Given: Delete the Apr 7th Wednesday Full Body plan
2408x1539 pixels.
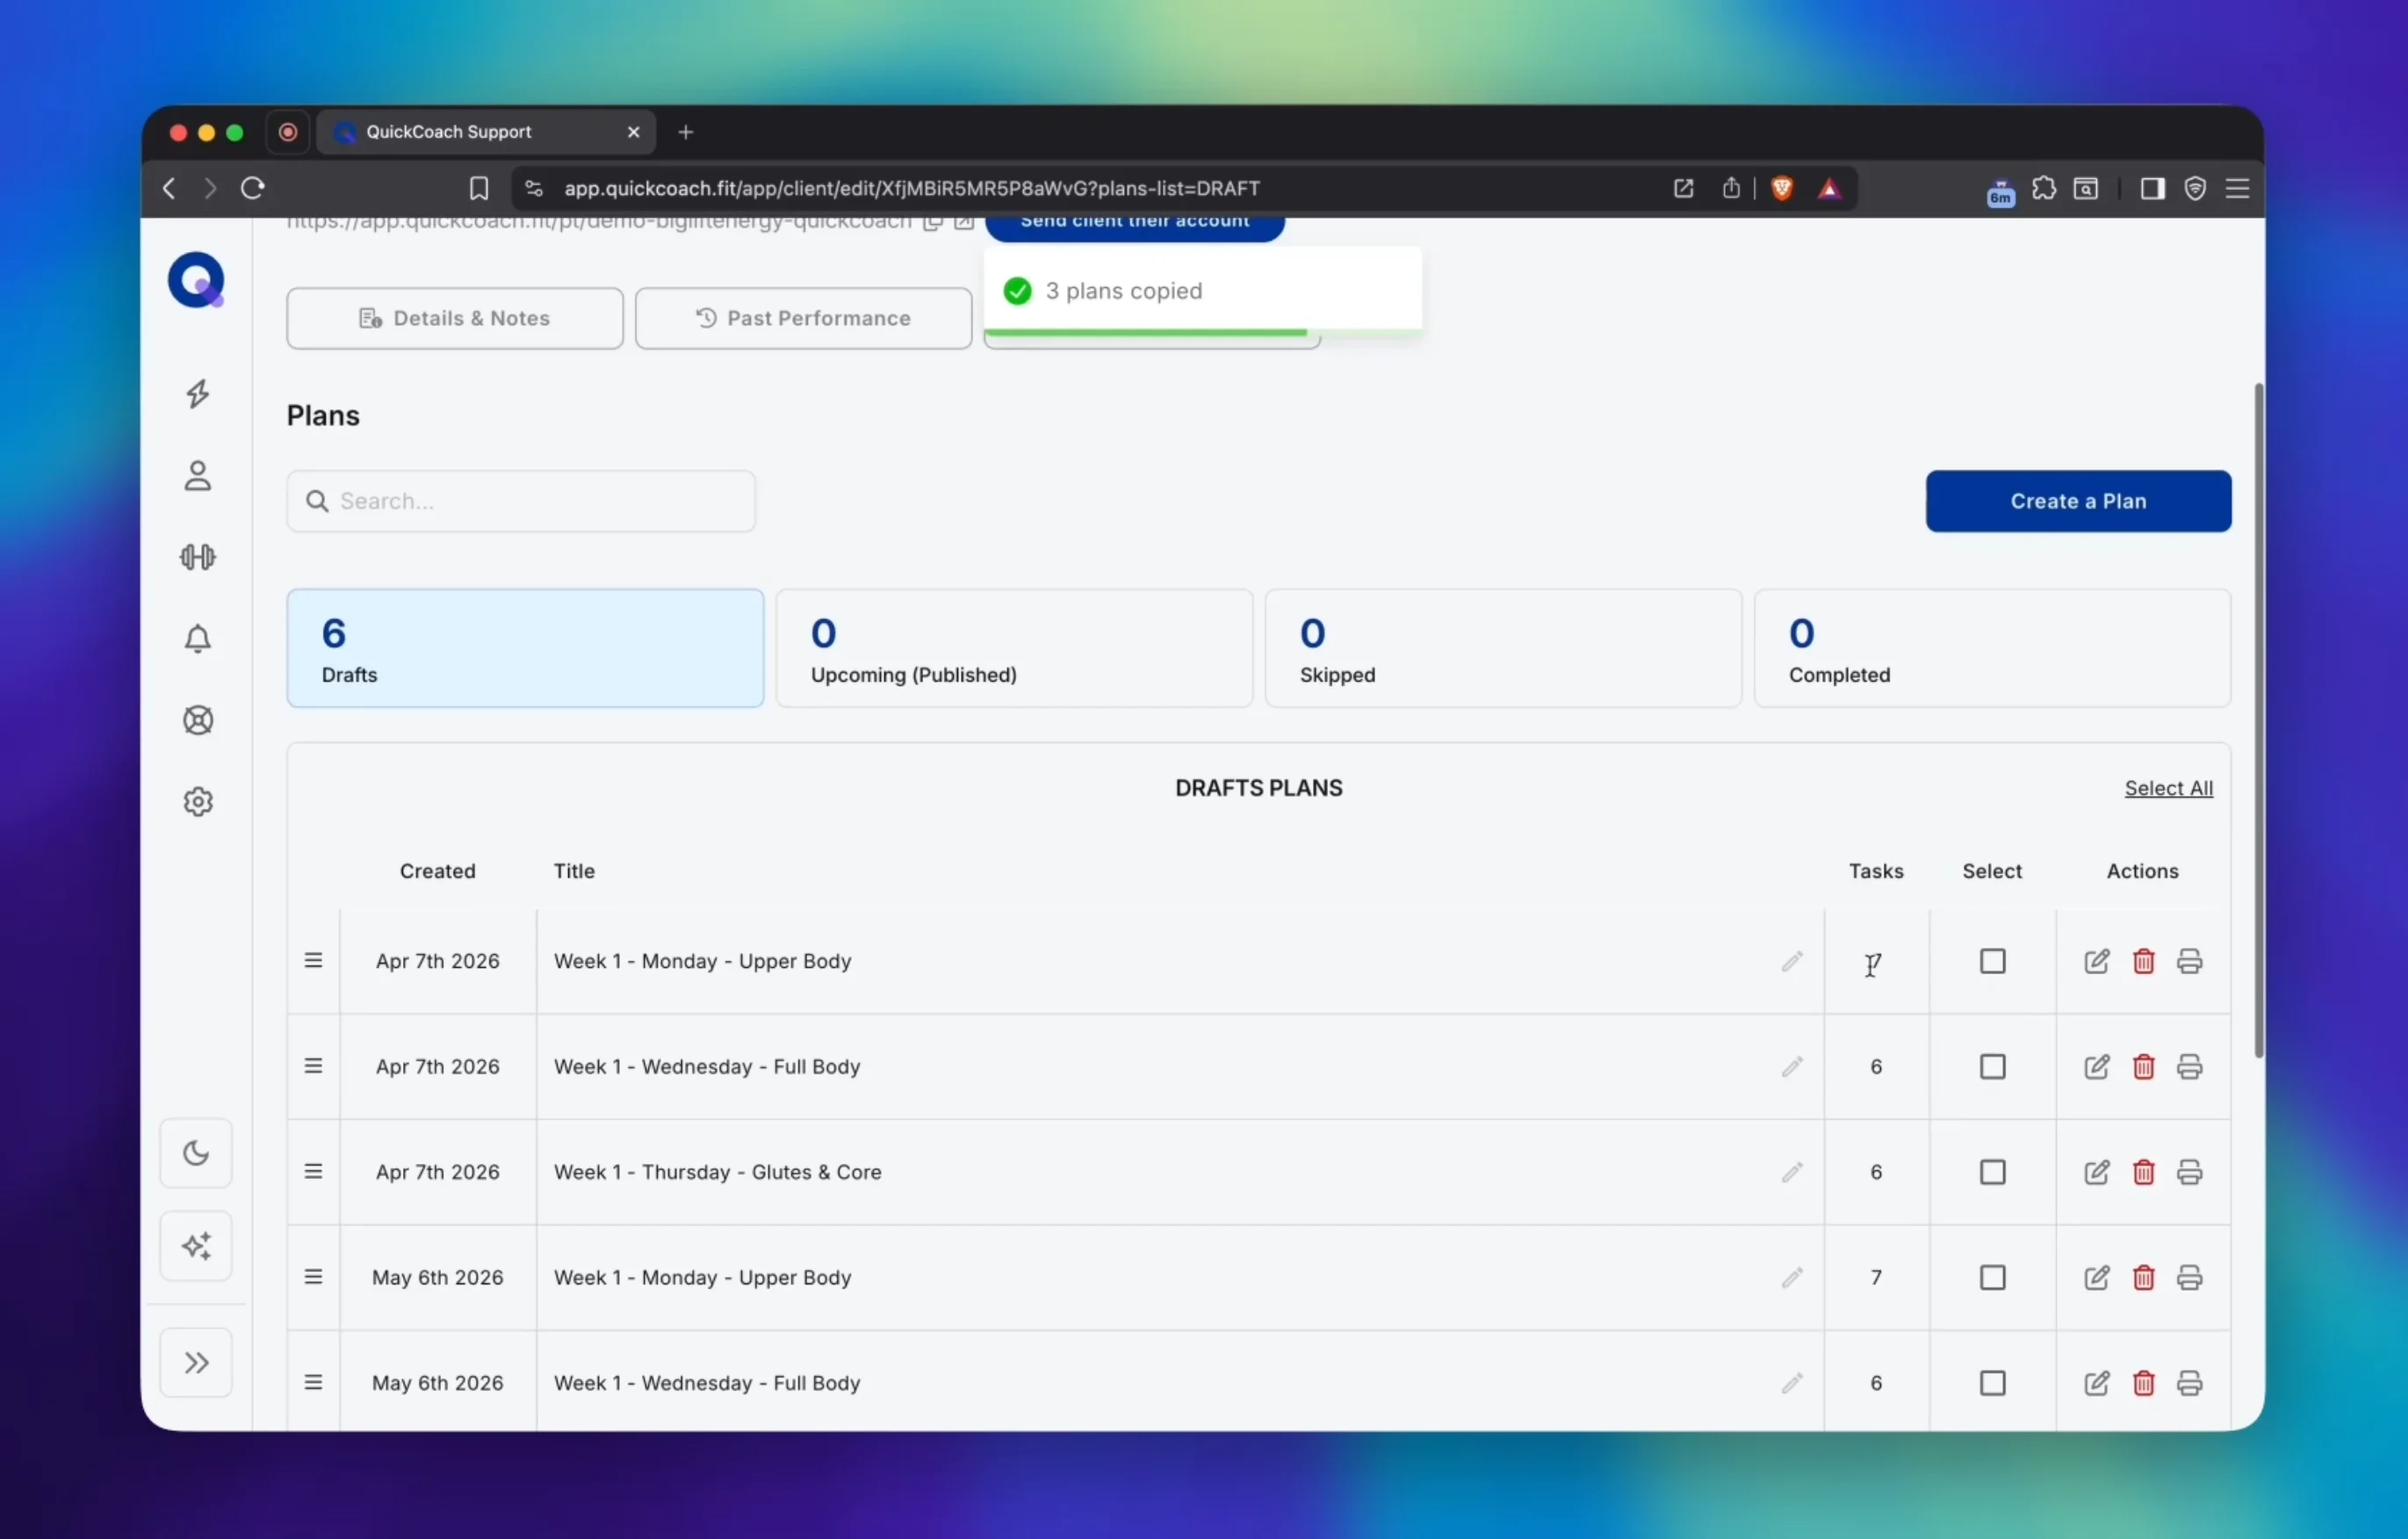Looking at the screenshot, I should click(x=2143, y=1067).
